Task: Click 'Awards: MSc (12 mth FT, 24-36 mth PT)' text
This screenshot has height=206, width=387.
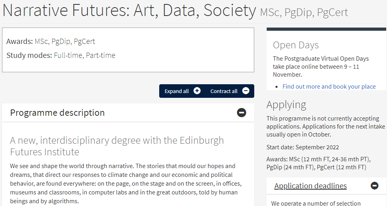Action: [x=318, y=159]
